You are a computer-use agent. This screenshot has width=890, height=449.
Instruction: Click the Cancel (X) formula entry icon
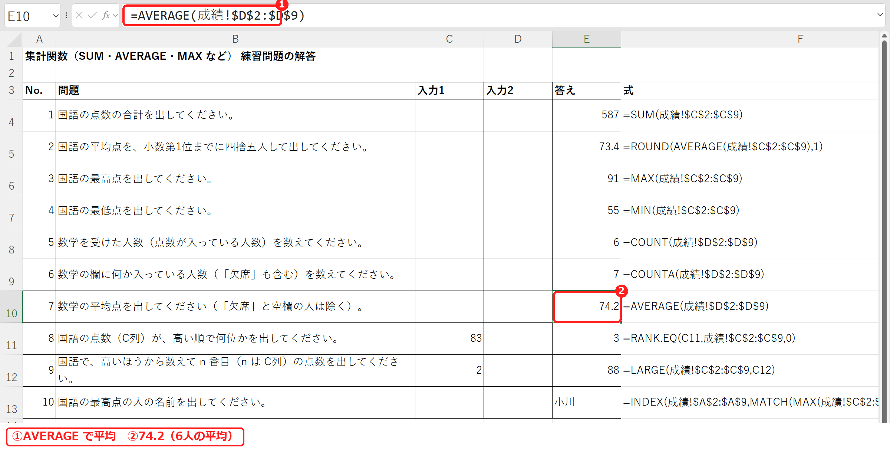point(79,16)
